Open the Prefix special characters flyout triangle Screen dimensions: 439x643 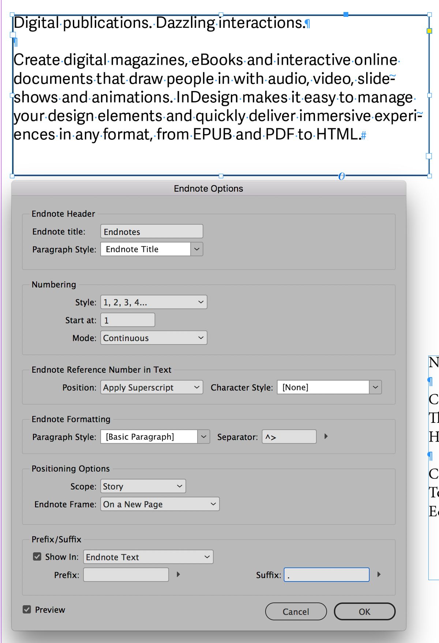coord(179,574)
